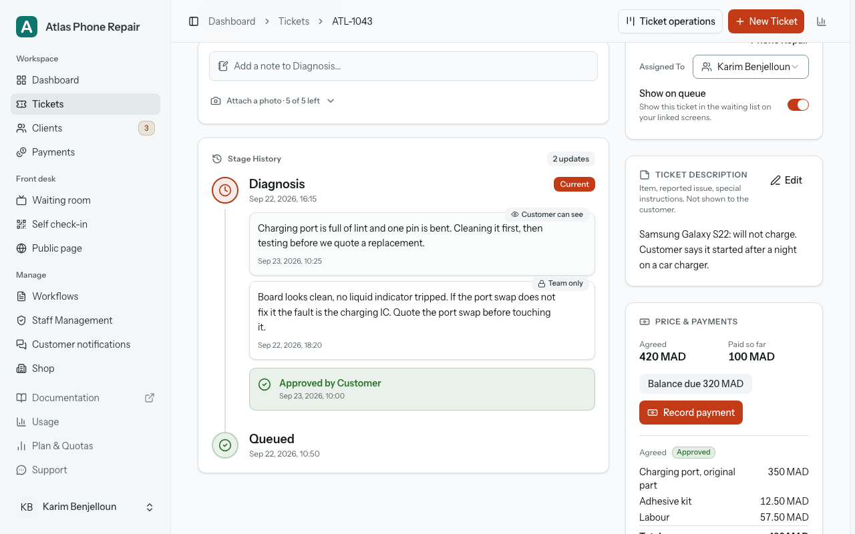
Task: Open the Karim Benjelloun account switcher
Action: (85, 507)
